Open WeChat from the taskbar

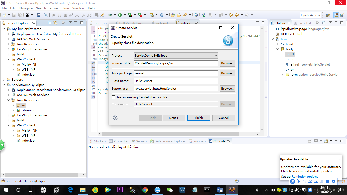pyautogui.click(x=170, y=190)
